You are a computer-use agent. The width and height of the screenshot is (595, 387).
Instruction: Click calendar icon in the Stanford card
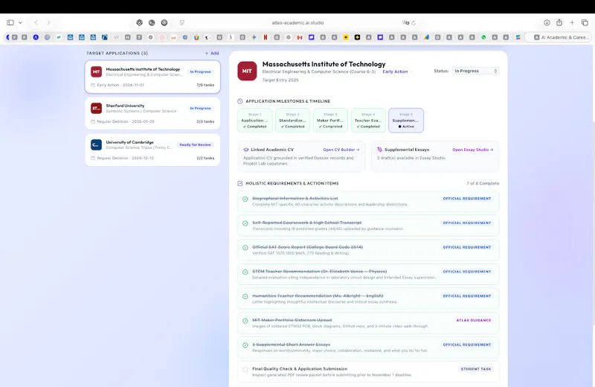93,121
